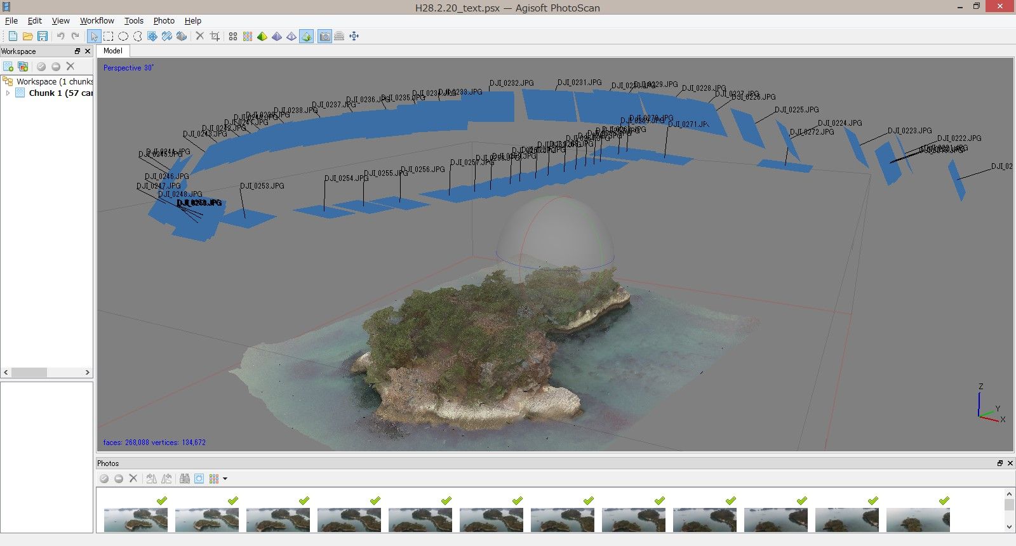The height and width of the screenshot is (546, 1016).
Task: Switch to Dense Cloud view
Action: coord(248,36)
